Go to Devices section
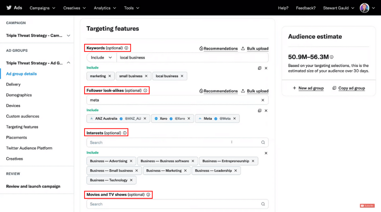The width and height of the screenshot is (381, 212). 13,106
